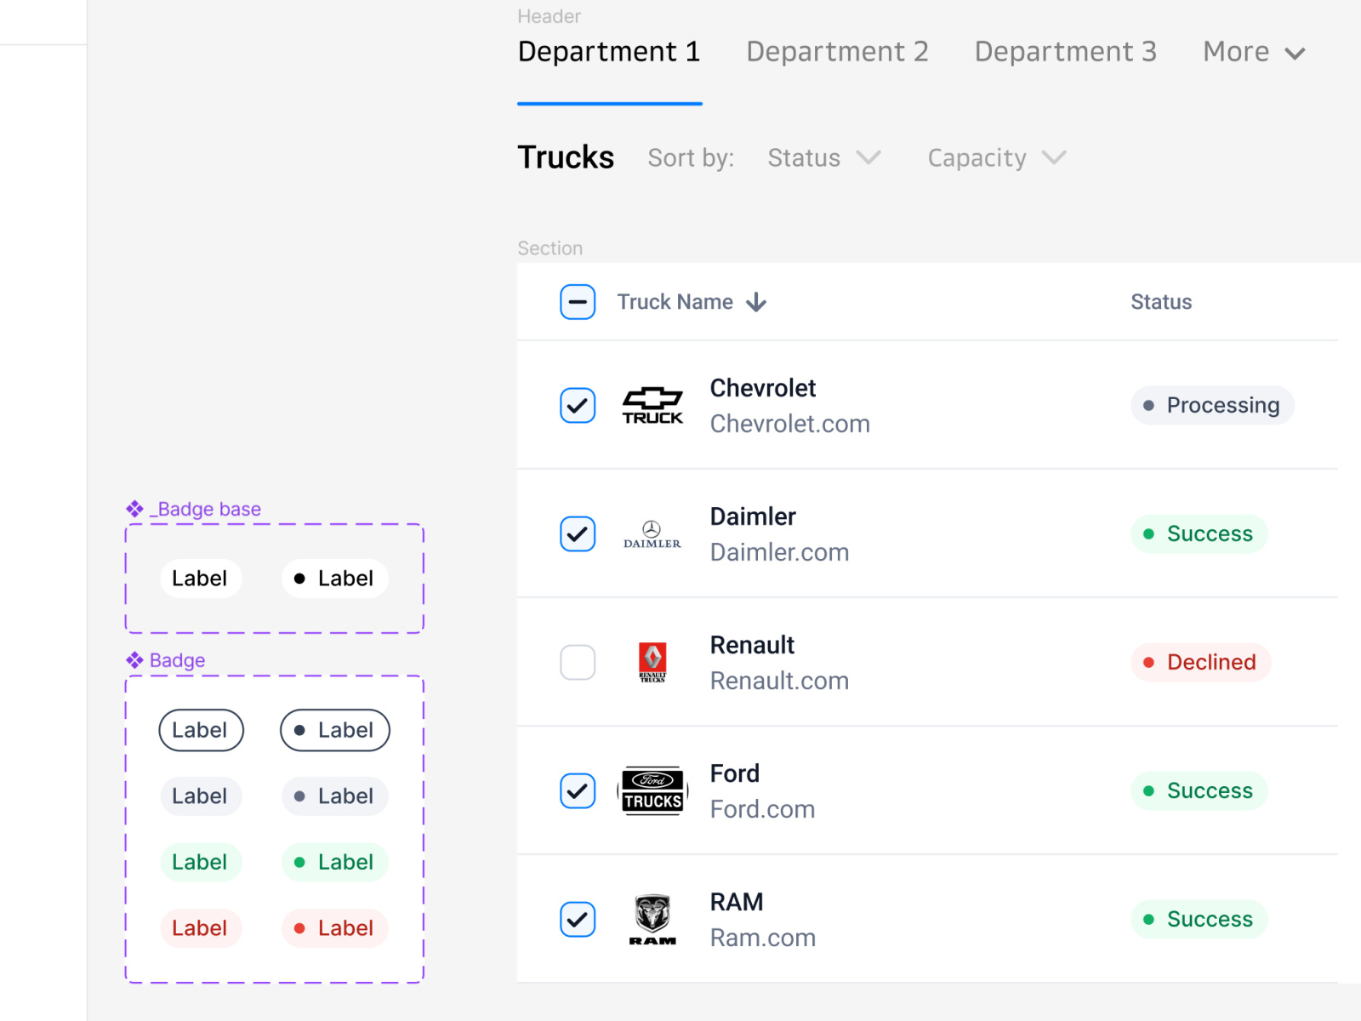The width and height of the screenshot is (1361, 1021).
Task: Select the green Label badge swatch
Action: 201,862
